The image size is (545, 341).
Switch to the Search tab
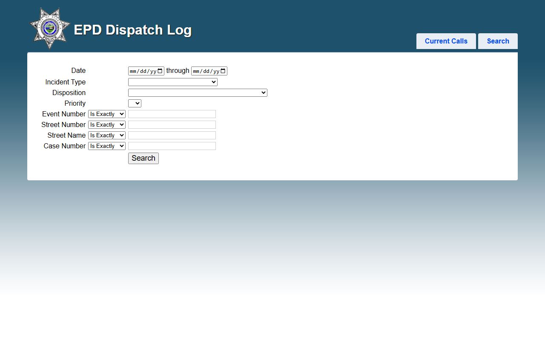(498, 41)
